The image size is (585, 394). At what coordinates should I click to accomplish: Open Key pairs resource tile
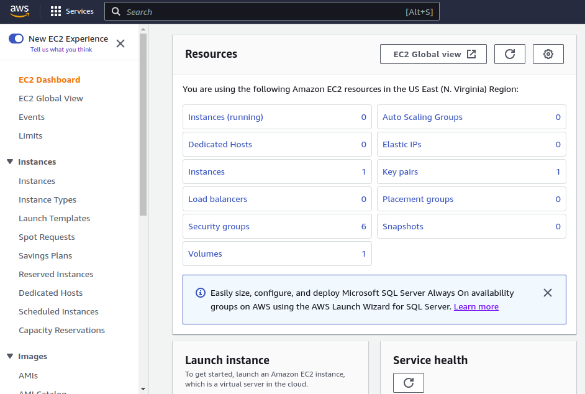[x=400, y=172]
